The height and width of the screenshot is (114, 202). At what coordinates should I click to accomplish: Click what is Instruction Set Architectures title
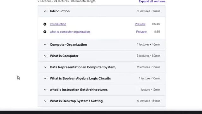tap(79, 90)
